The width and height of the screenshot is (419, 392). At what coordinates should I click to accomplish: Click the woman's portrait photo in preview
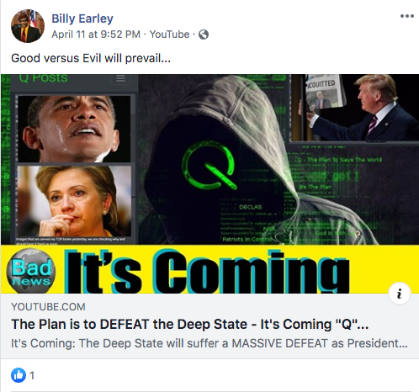(x=74, y=201)
